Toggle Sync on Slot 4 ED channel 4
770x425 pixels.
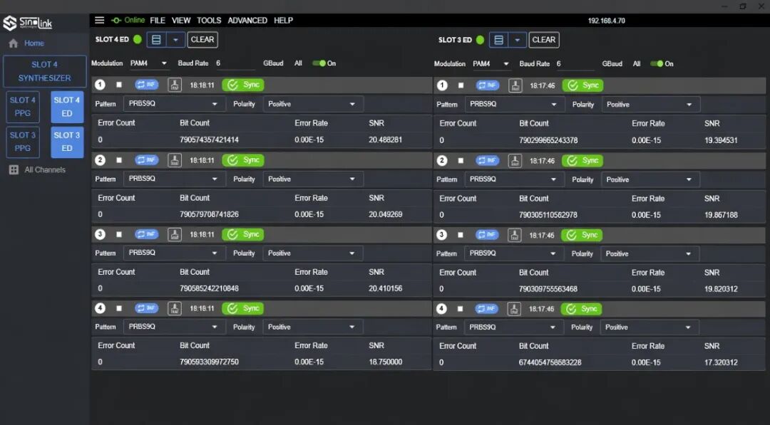click(x=243, y=308)
